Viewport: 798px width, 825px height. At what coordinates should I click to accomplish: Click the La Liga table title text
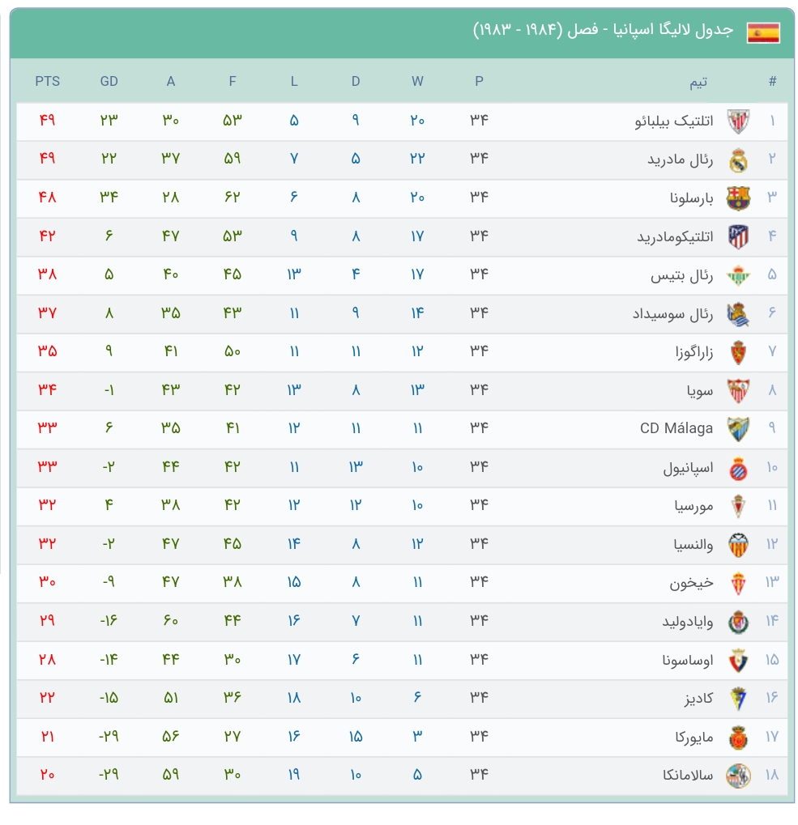click(604, 30)
